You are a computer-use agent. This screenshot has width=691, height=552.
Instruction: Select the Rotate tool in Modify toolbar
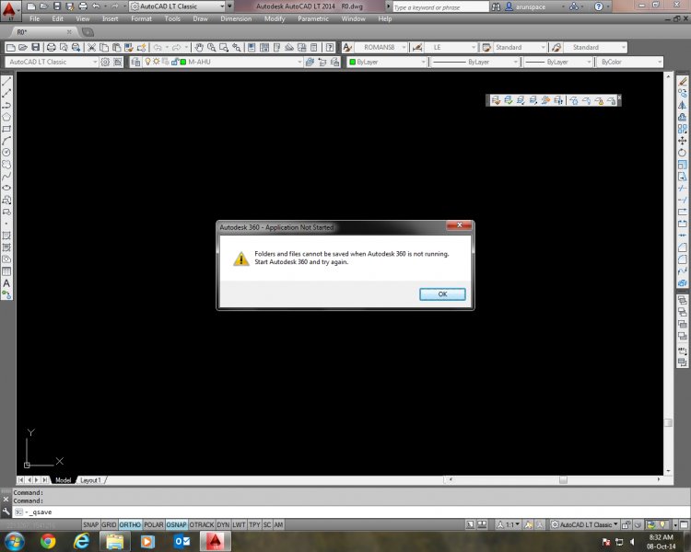(682, 153)
